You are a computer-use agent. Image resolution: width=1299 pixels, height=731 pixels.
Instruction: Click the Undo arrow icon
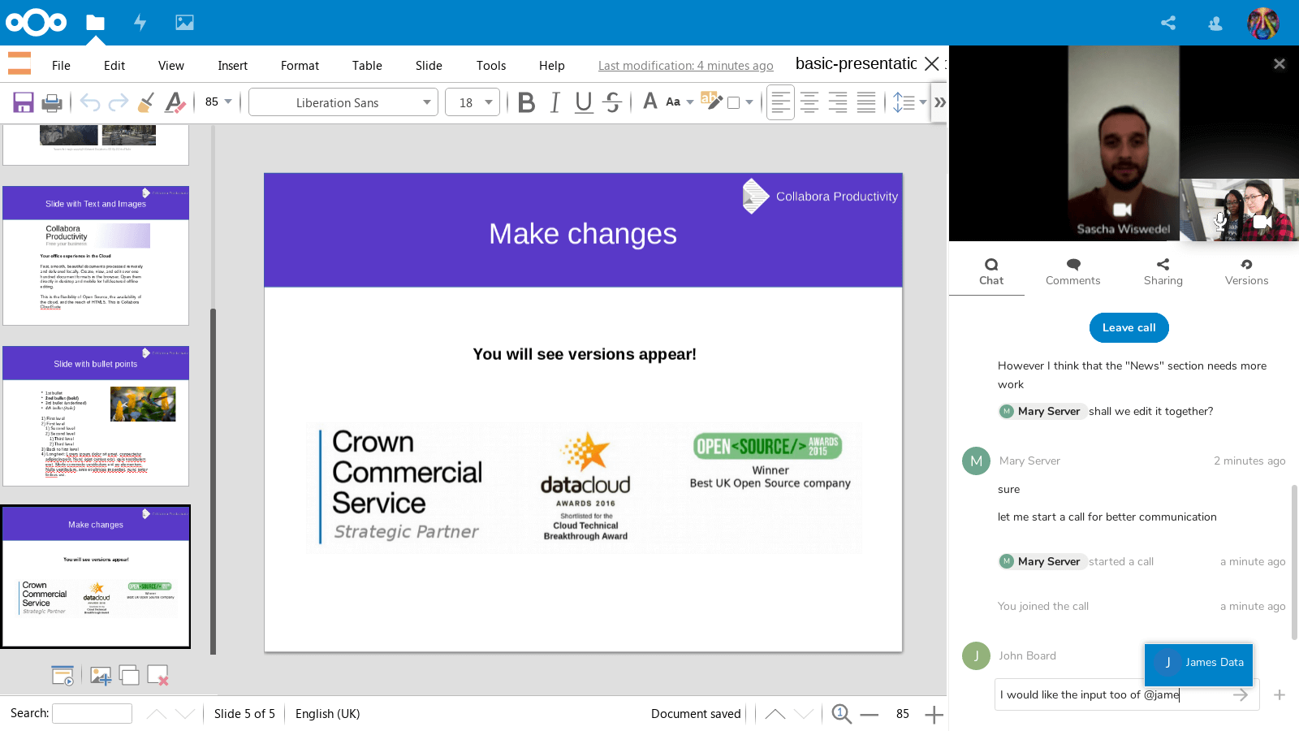pyautogui.click(x=90, y=102)
